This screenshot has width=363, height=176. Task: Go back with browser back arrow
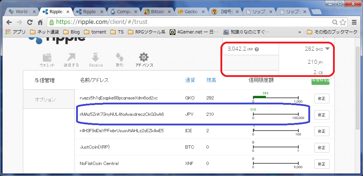coord(9,22)
